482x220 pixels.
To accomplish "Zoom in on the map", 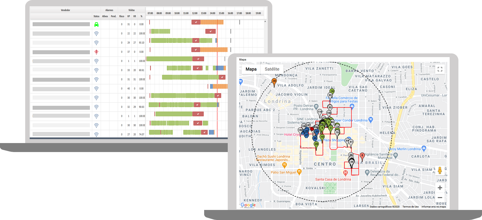I will coord(440,188).
